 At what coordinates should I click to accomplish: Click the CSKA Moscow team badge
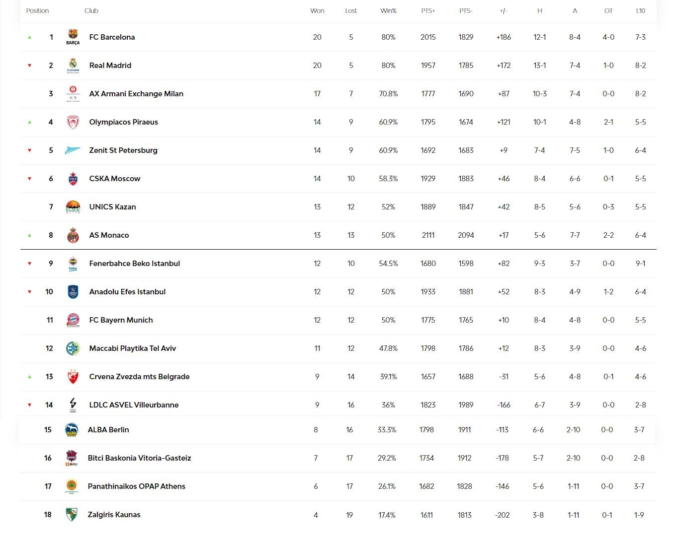point(73,178)
